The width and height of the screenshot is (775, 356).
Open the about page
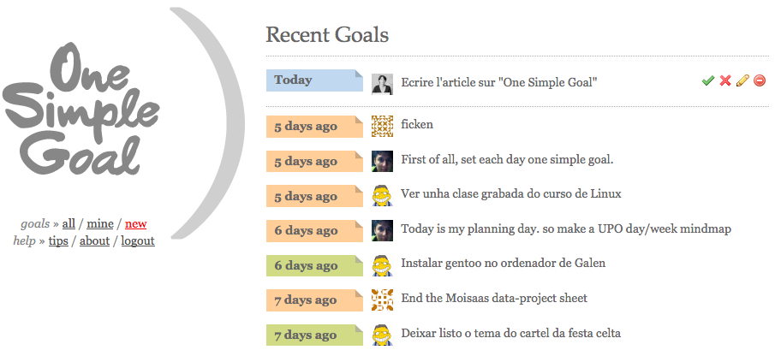click(94, 241)
